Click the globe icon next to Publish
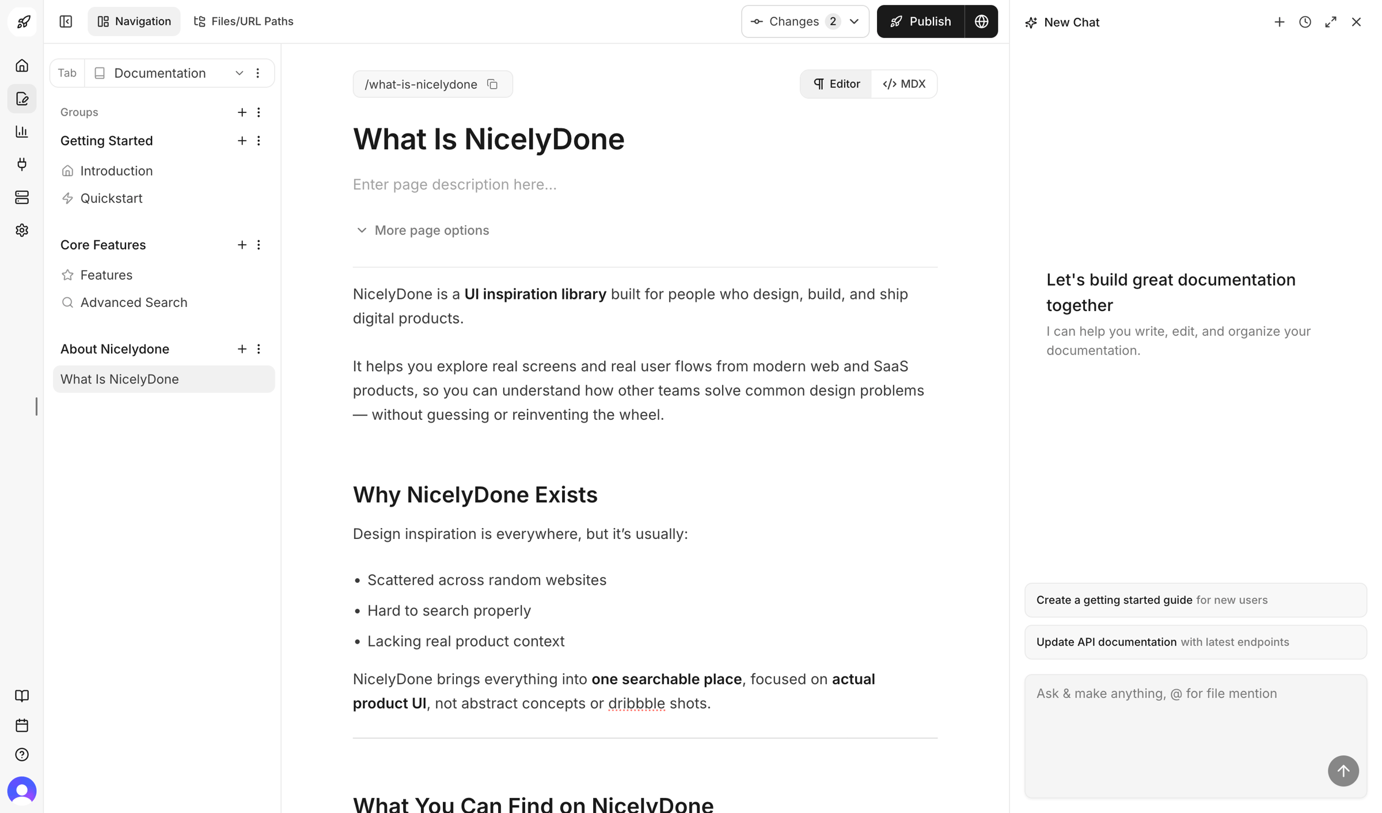This screenshot has width=1382, height=813. pyautogui.click(x=981, y=21)
